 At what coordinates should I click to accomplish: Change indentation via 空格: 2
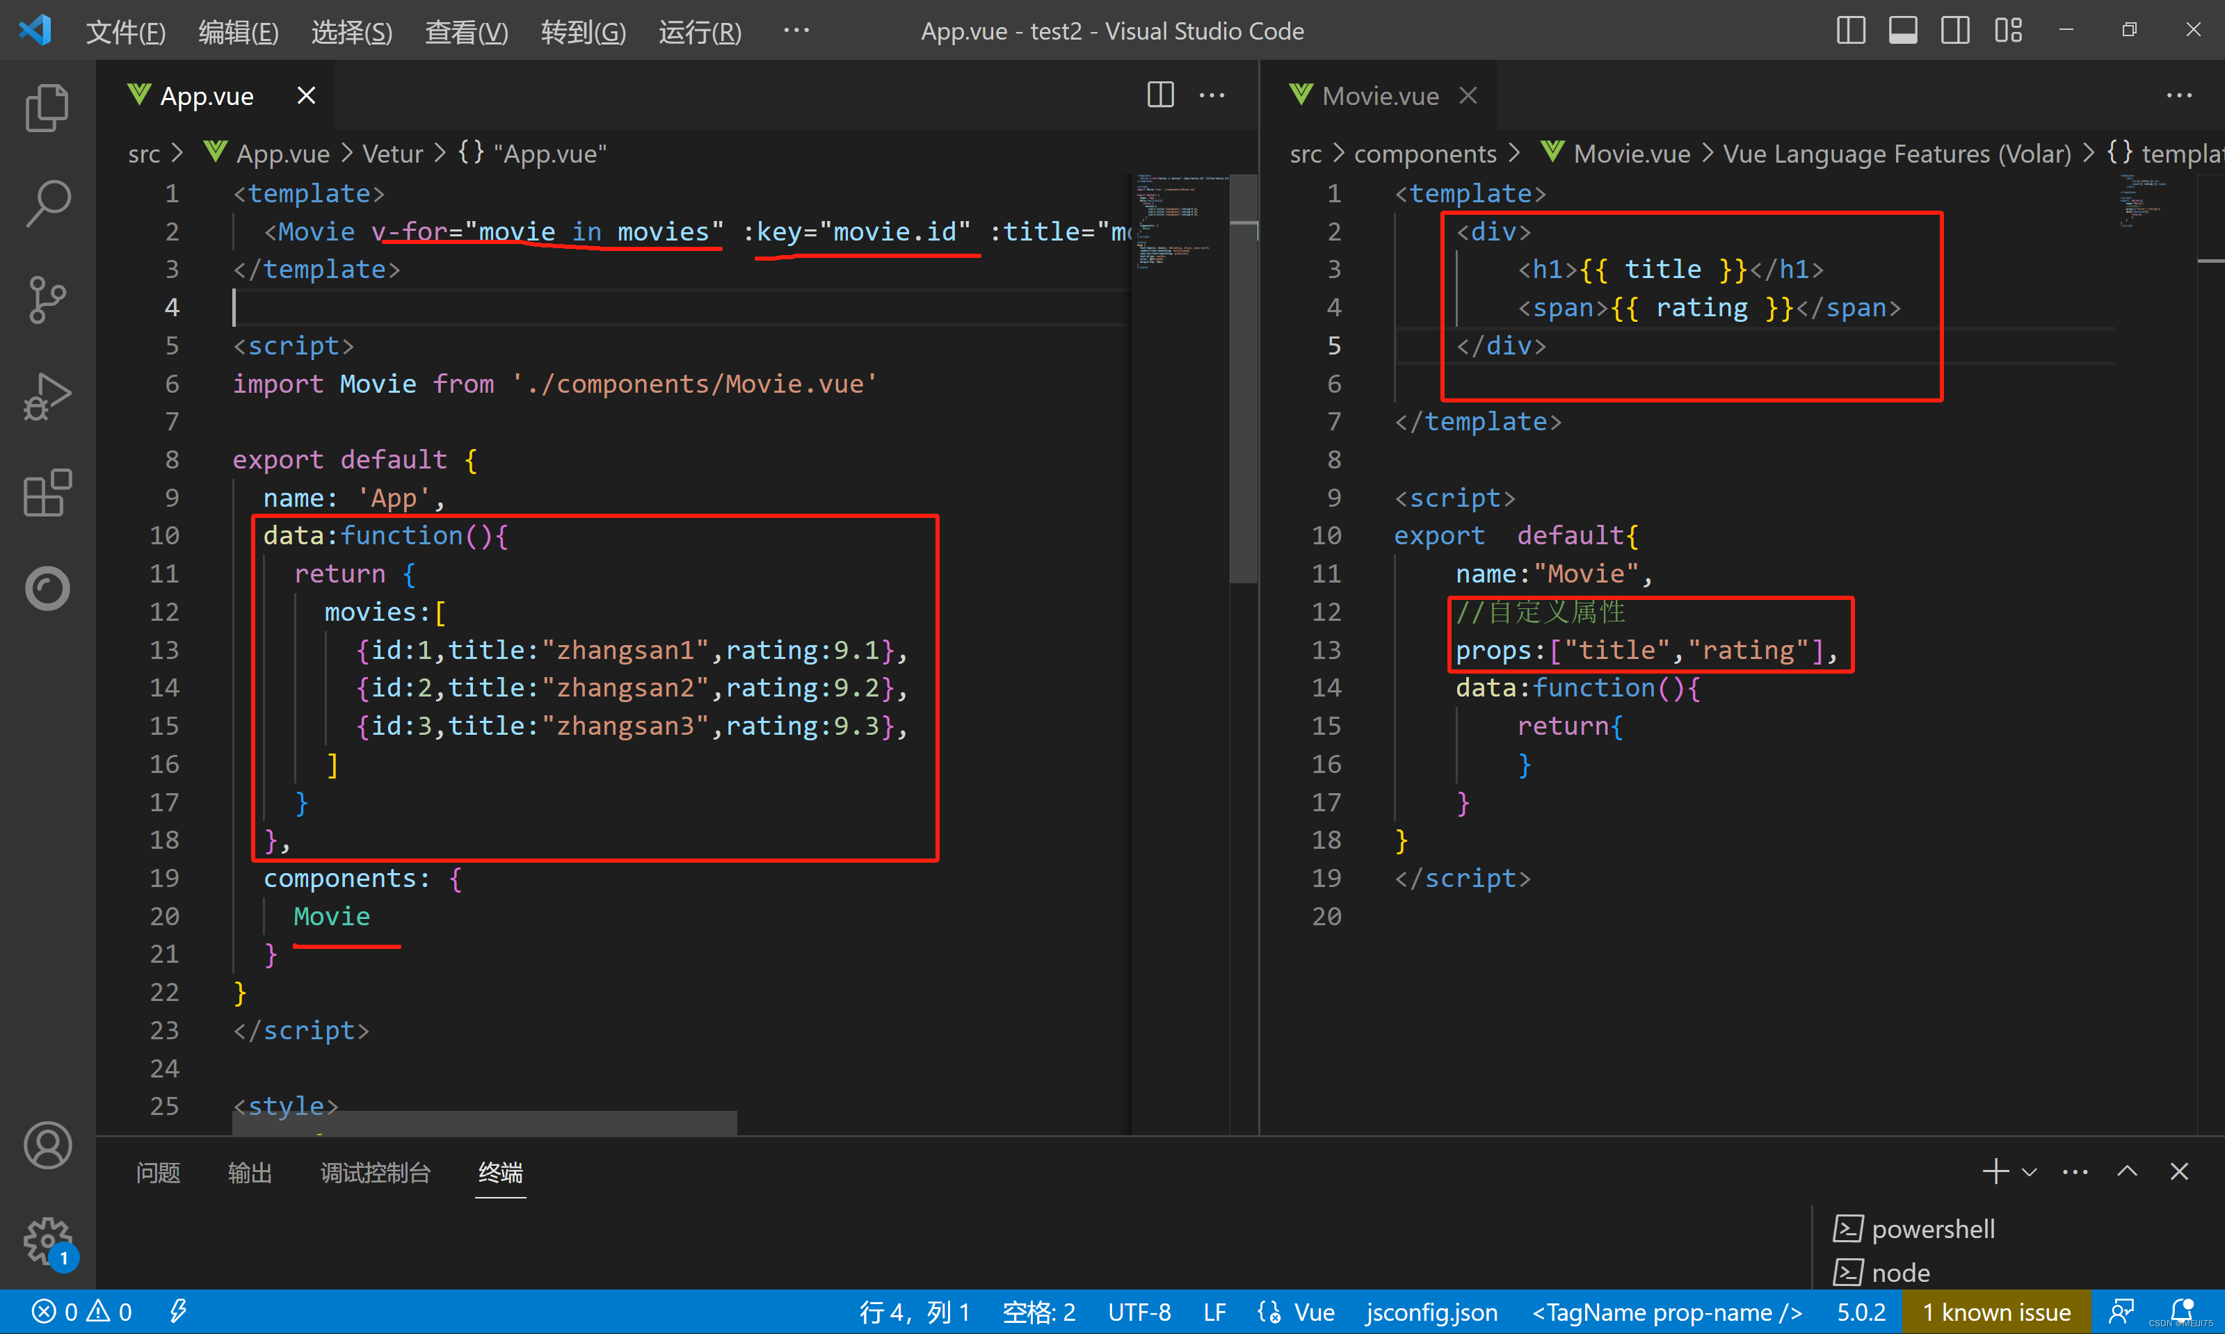point(1038,1312)
